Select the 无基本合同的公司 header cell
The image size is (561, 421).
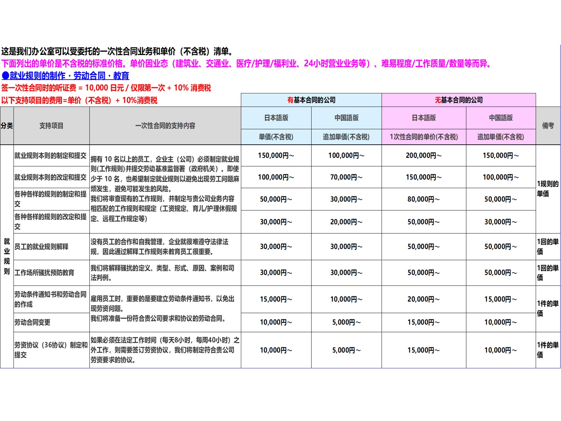[x=458, y=100]
